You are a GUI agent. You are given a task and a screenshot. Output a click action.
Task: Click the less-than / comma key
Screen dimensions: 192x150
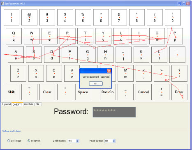click(143, 74)
